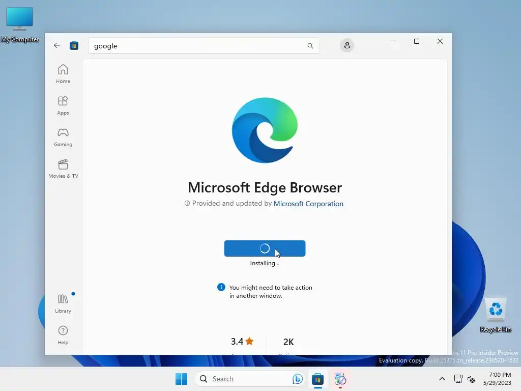521x391 pixels.
Task: Click the Microsoft Edge logo image
Action: (x=265, y=130)
